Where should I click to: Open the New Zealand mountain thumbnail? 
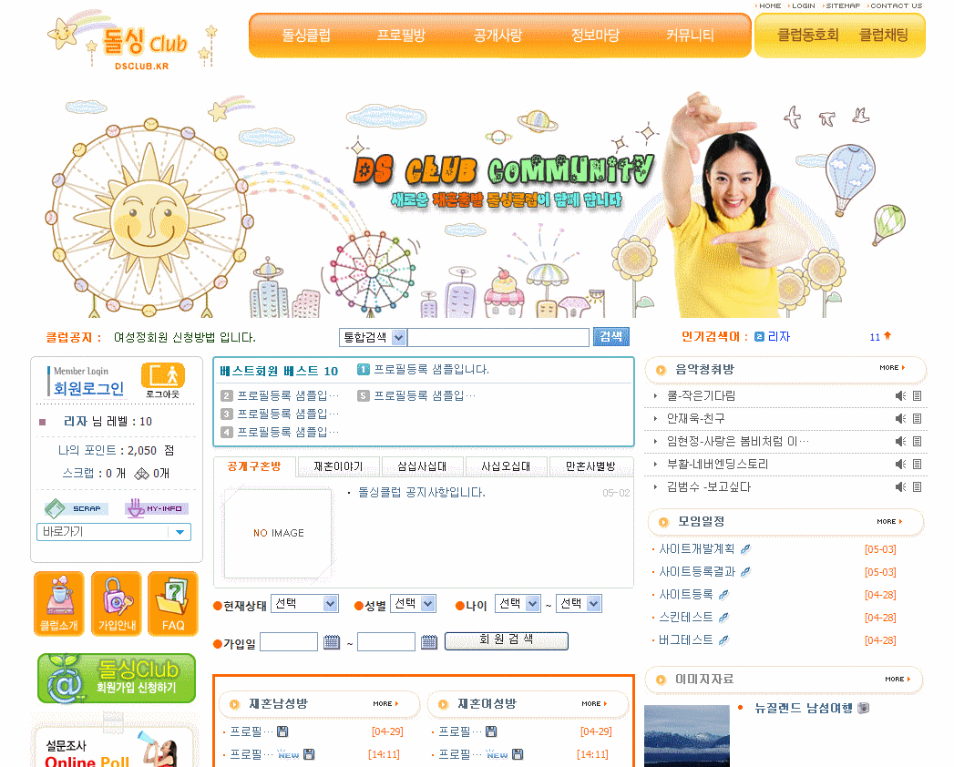[687, 736]
